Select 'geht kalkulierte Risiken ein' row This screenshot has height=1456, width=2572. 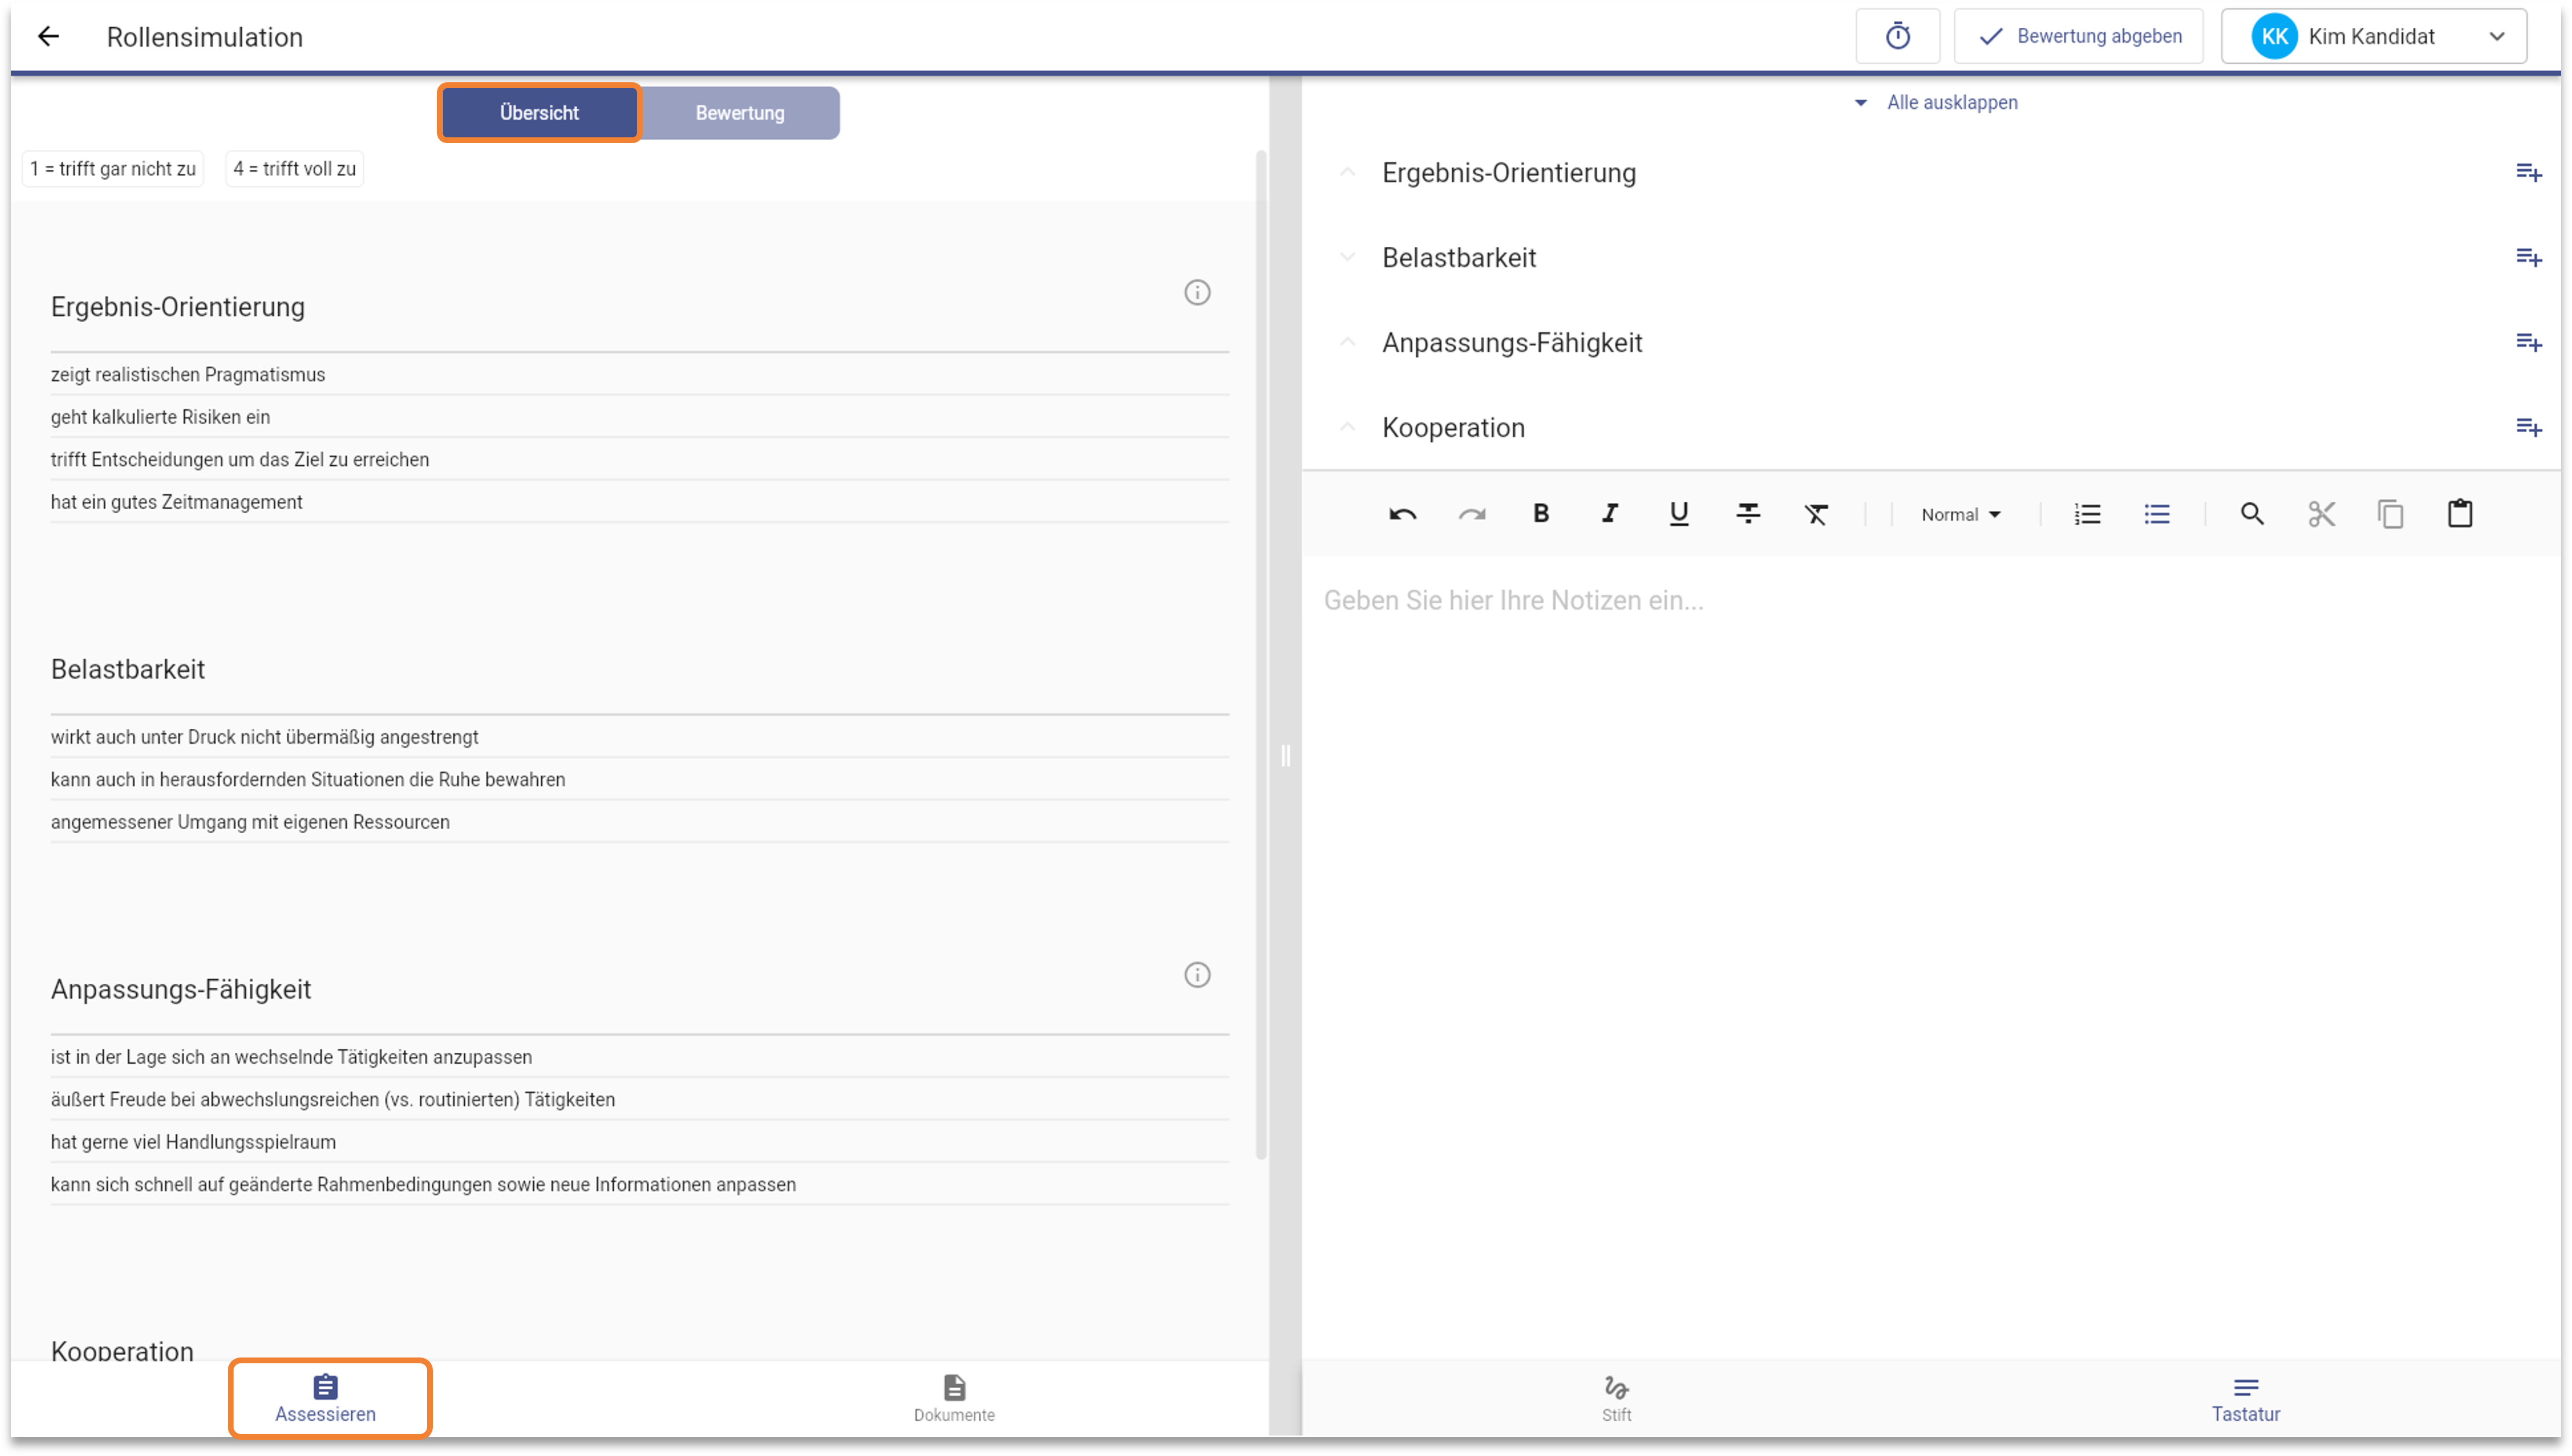[x=640, y=417]
